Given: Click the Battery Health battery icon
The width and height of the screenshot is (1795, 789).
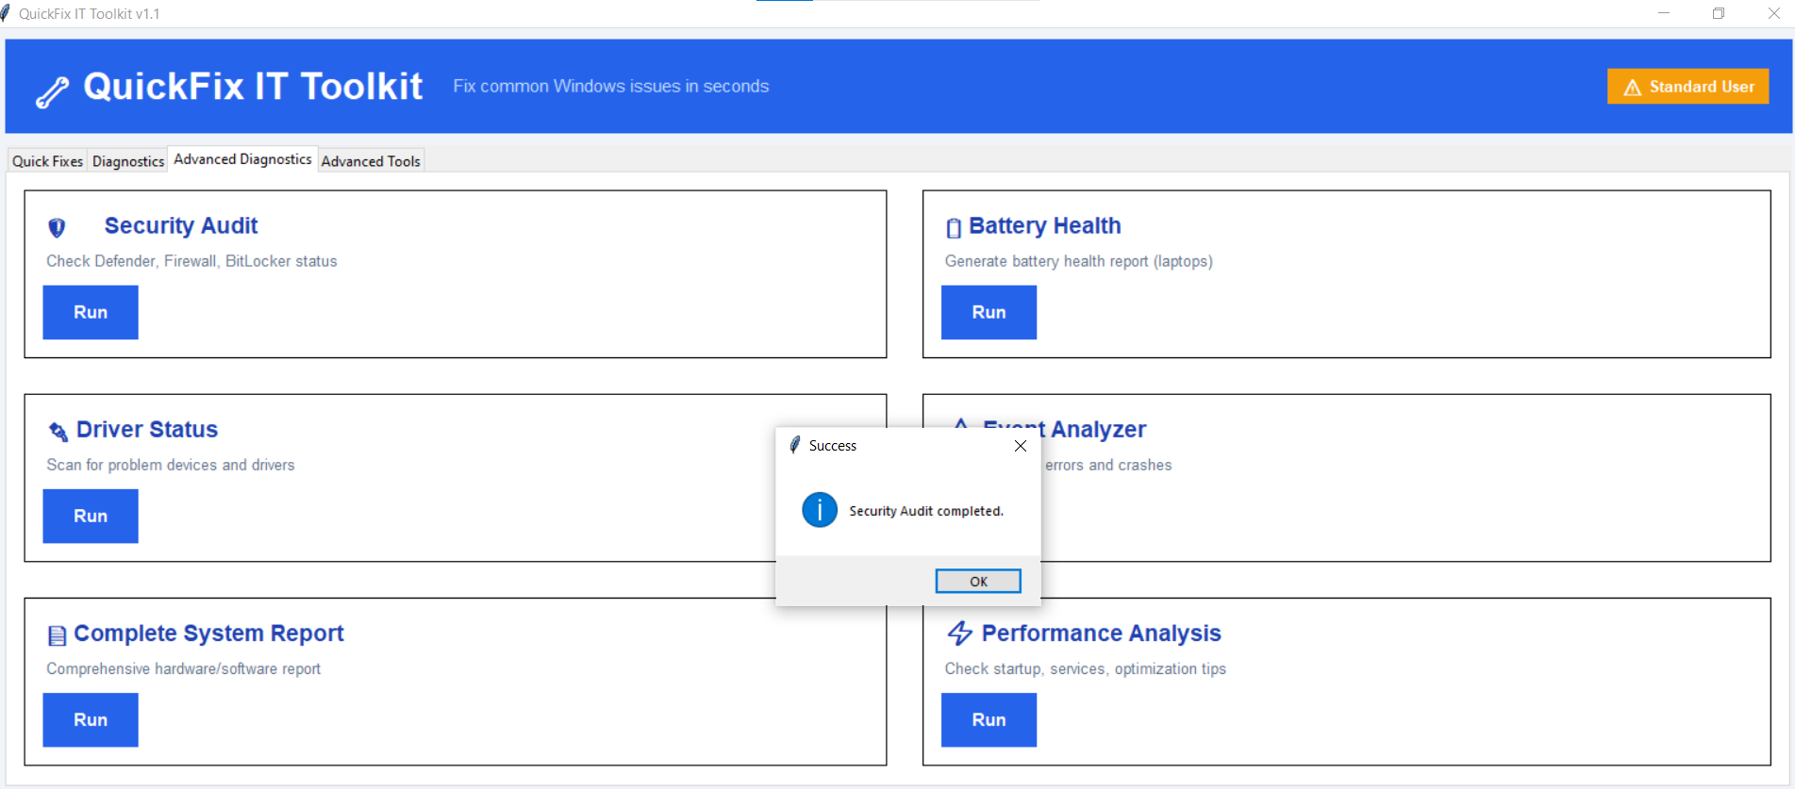Looking at the screenshot, I should 954,228.
